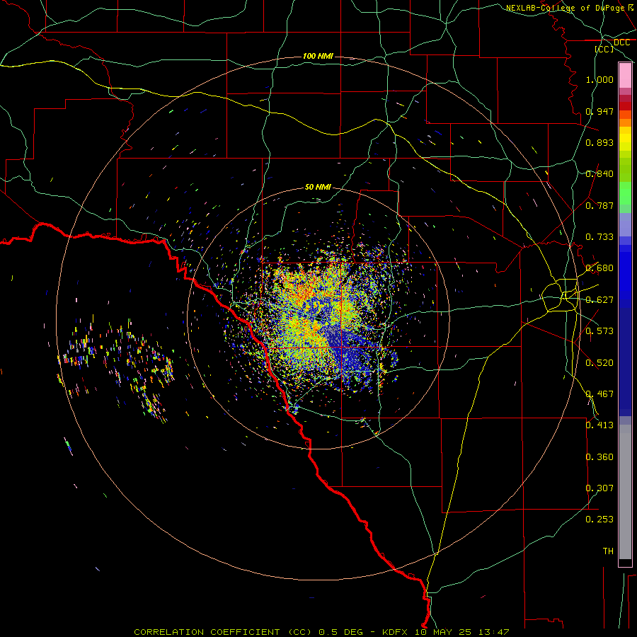The height and width of the screenshot is (637, 637).
Task: Click "0.5 DEG" elevation in the caption
Action: pyautogui.click(x=341, y=632)
